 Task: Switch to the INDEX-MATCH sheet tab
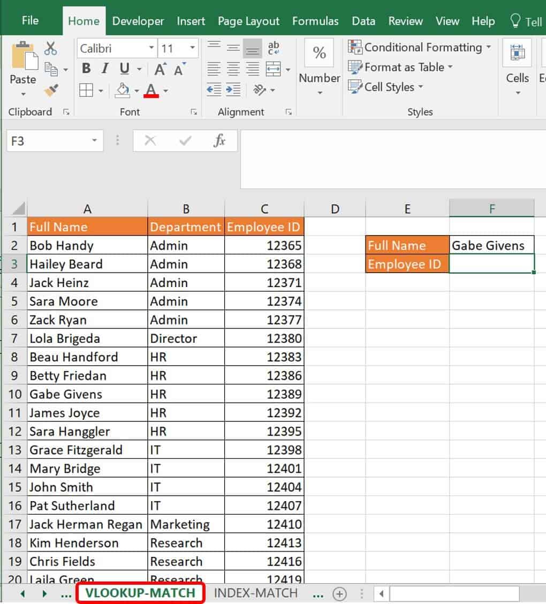(255, 593)
